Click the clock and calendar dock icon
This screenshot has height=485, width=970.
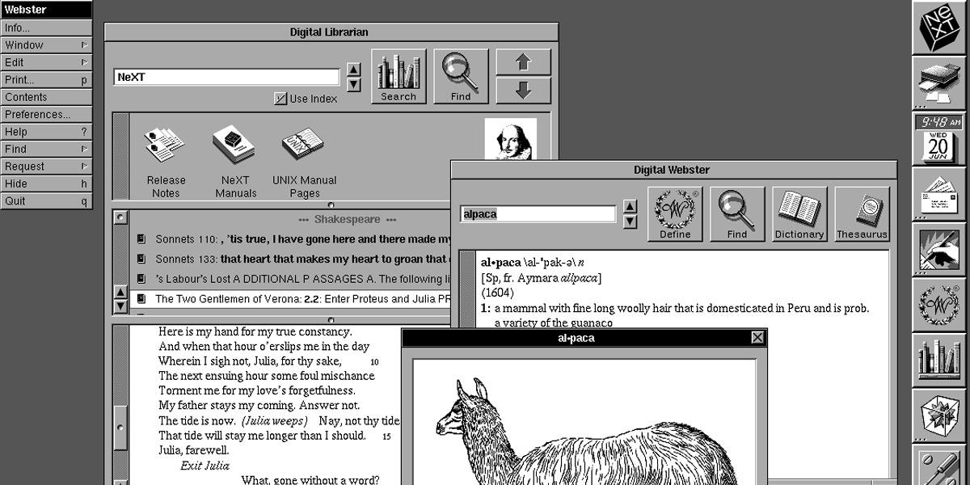[938, 139]
